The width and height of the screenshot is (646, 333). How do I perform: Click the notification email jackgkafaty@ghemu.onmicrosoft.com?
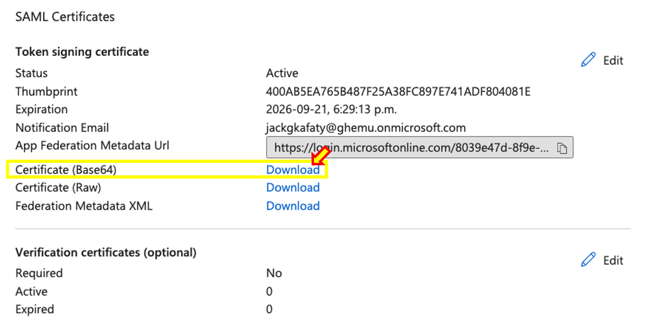[365, 128]
